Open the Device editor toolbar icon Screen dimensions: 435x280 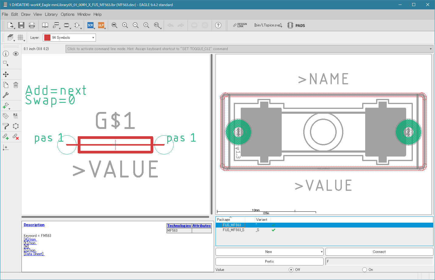56,25
